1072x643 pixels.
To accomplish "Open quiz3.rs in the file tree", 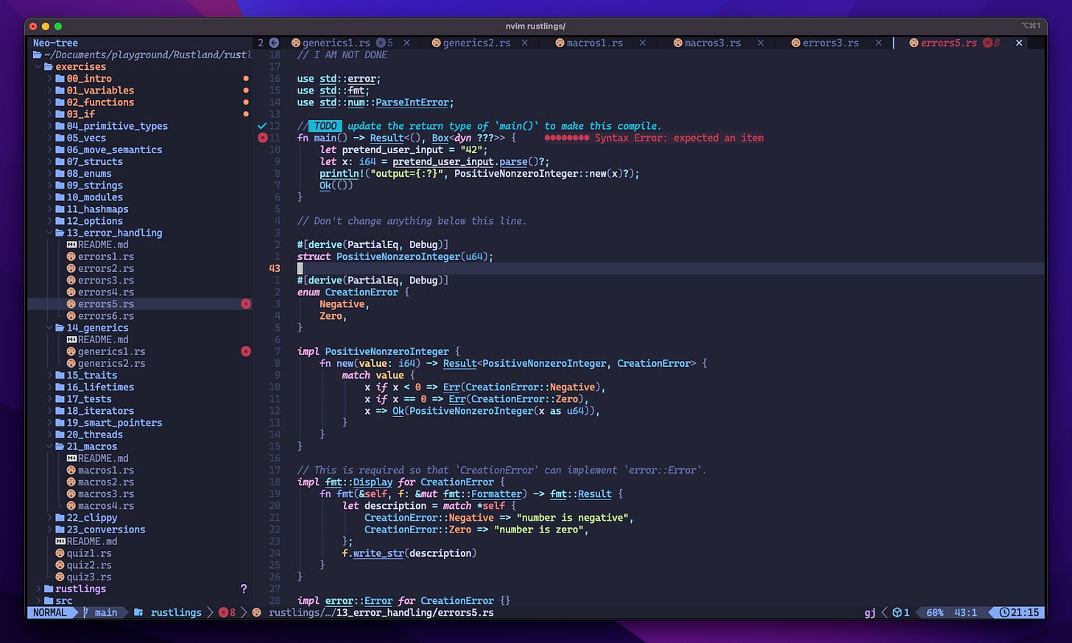I will click(x=89, y=577).
